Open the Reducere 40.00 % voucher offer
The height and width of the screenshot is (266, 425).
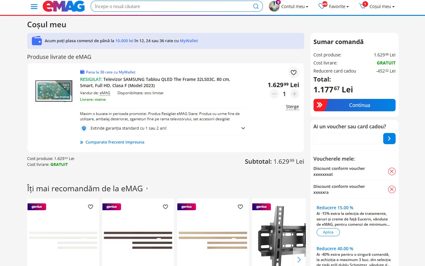point(335,249)
